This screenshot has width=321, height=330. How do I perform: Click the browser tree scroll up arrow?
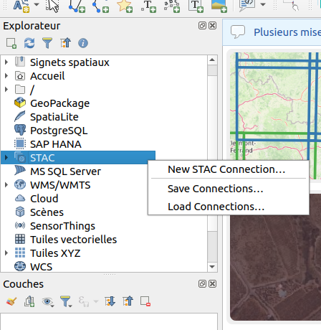point(212,60)
